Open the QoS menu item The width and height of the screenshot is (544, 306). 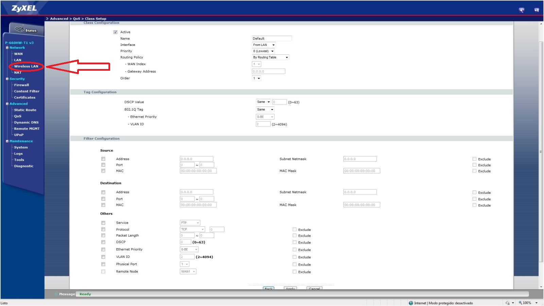pyautogui.click(x=18, y=116)
